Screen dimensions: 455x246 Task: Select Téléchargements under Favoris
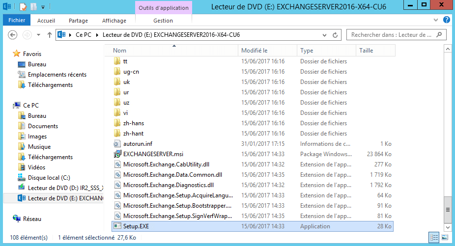pyautogui.click(x=50, y=85)
